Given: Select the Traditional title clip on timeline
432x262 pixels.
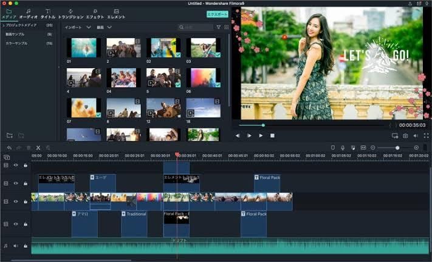Looking at the screenshot, I should coord(134,224).
